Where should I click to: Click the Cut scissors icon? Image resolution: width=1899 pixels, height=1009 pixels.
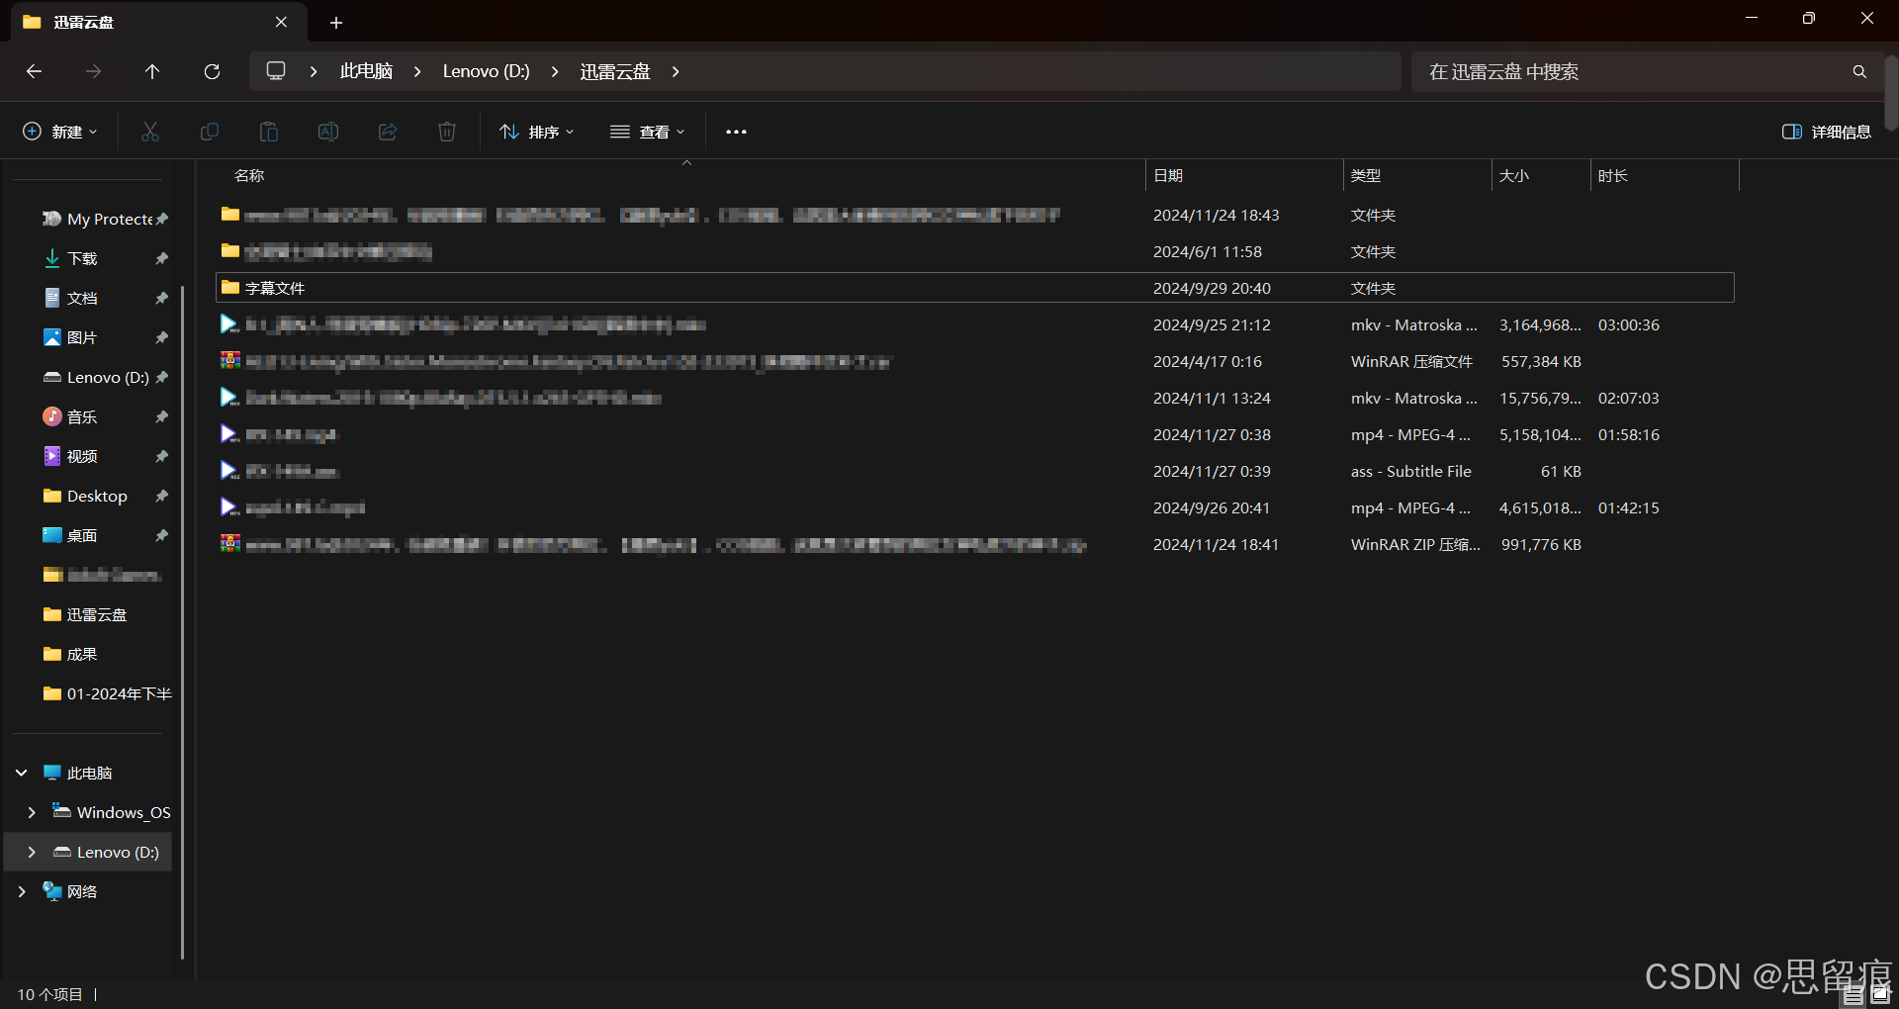150,132
